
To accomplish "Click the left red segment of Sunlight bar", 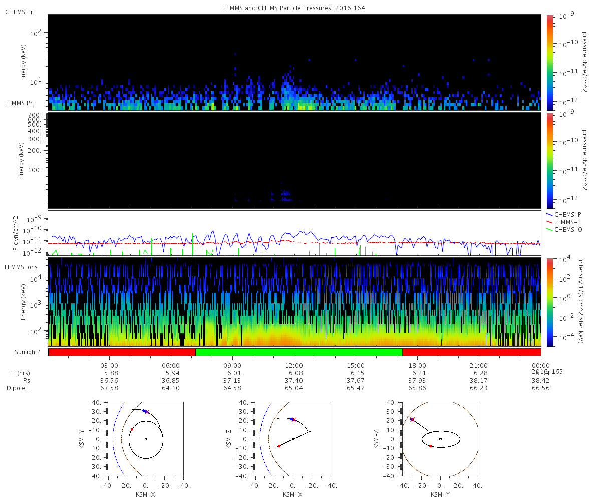I will coord(122,352).
